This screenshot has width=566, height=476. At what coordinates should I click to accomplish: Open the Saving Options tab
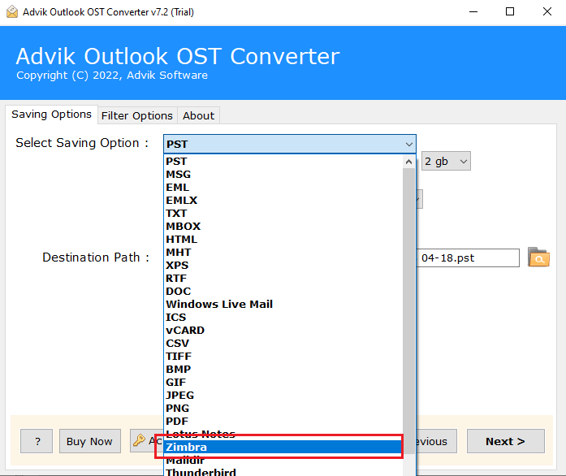pos(51,114)
